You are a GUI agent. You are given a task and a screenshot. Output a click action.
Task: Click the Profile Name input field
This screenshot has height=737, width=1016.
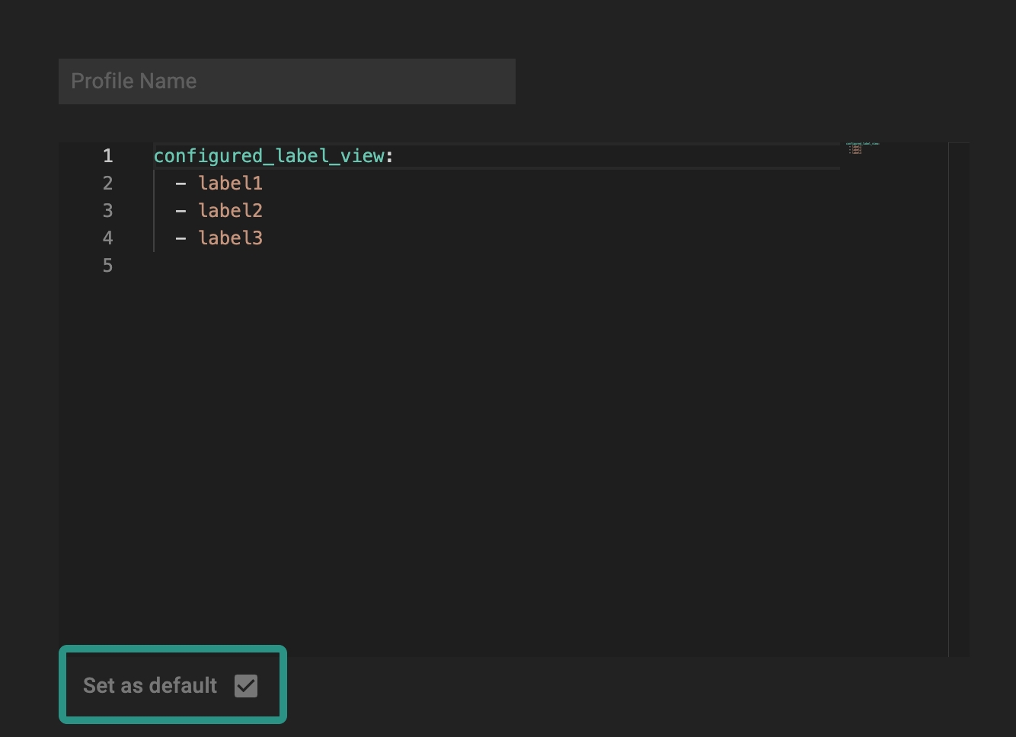click(286, 81)
